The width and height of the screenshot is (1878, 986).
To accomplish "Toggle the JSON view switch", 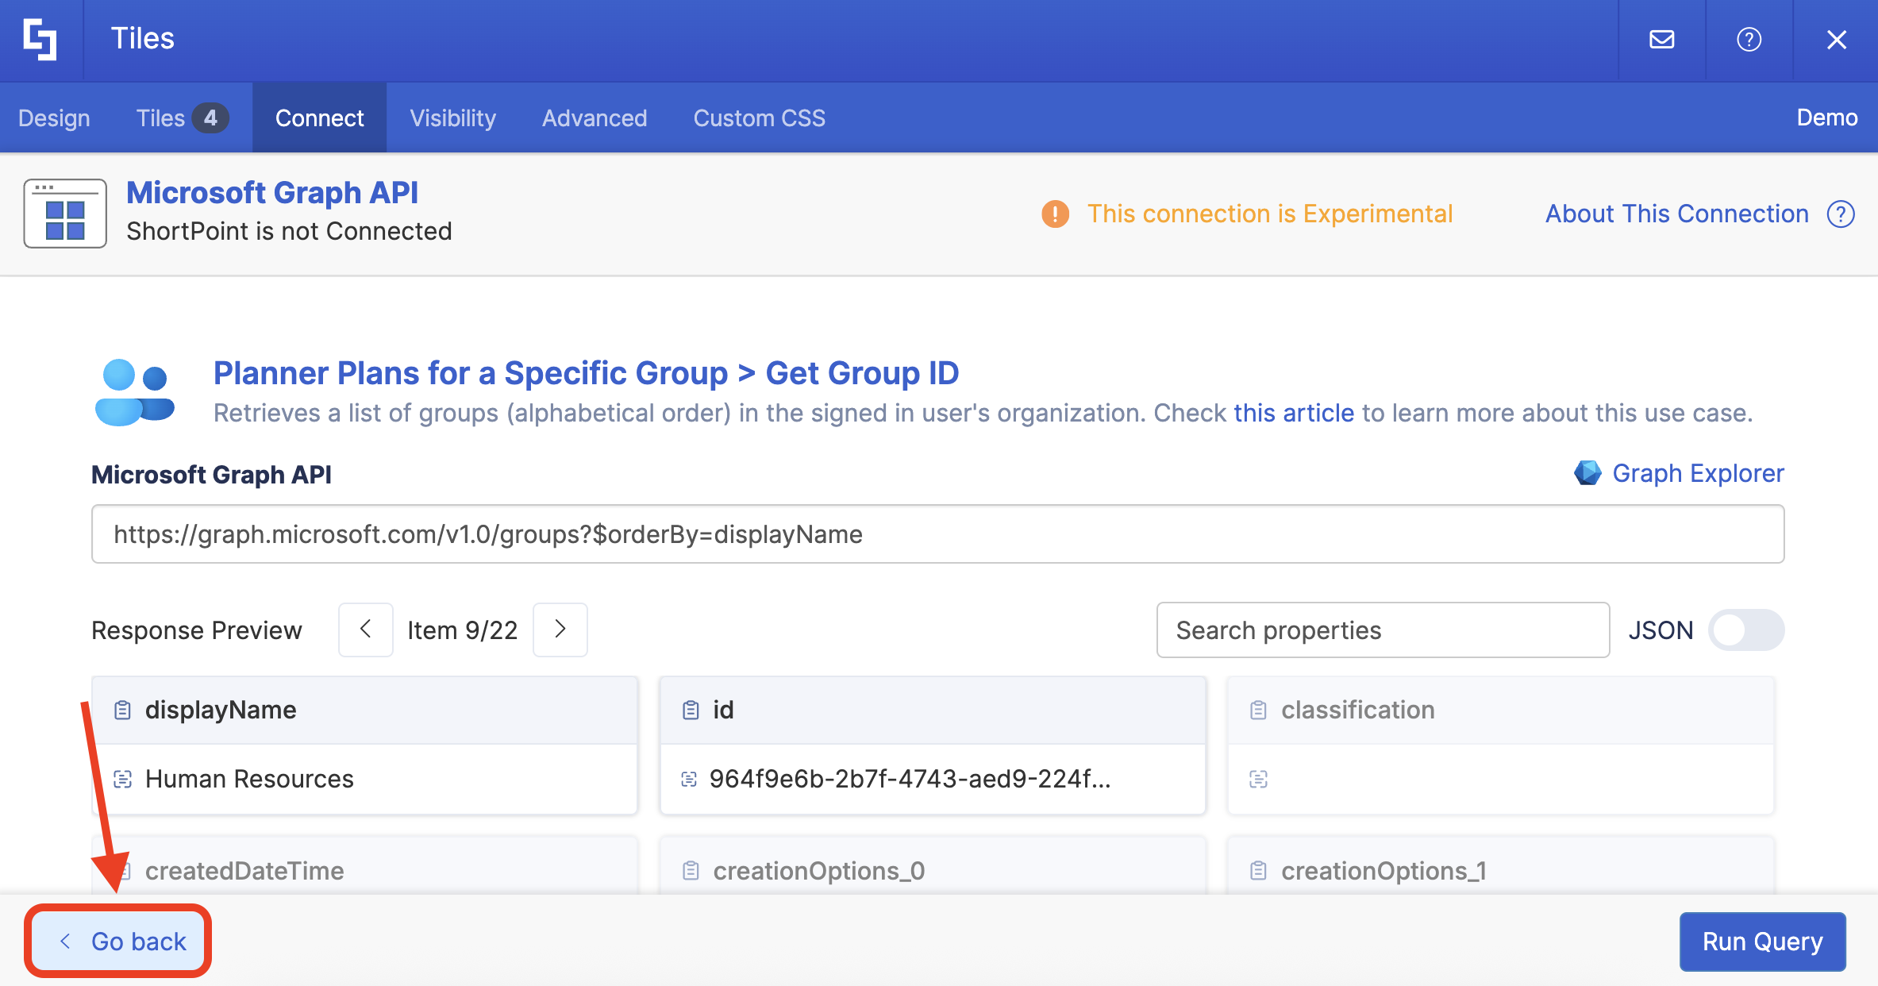I will (1745, 630).
